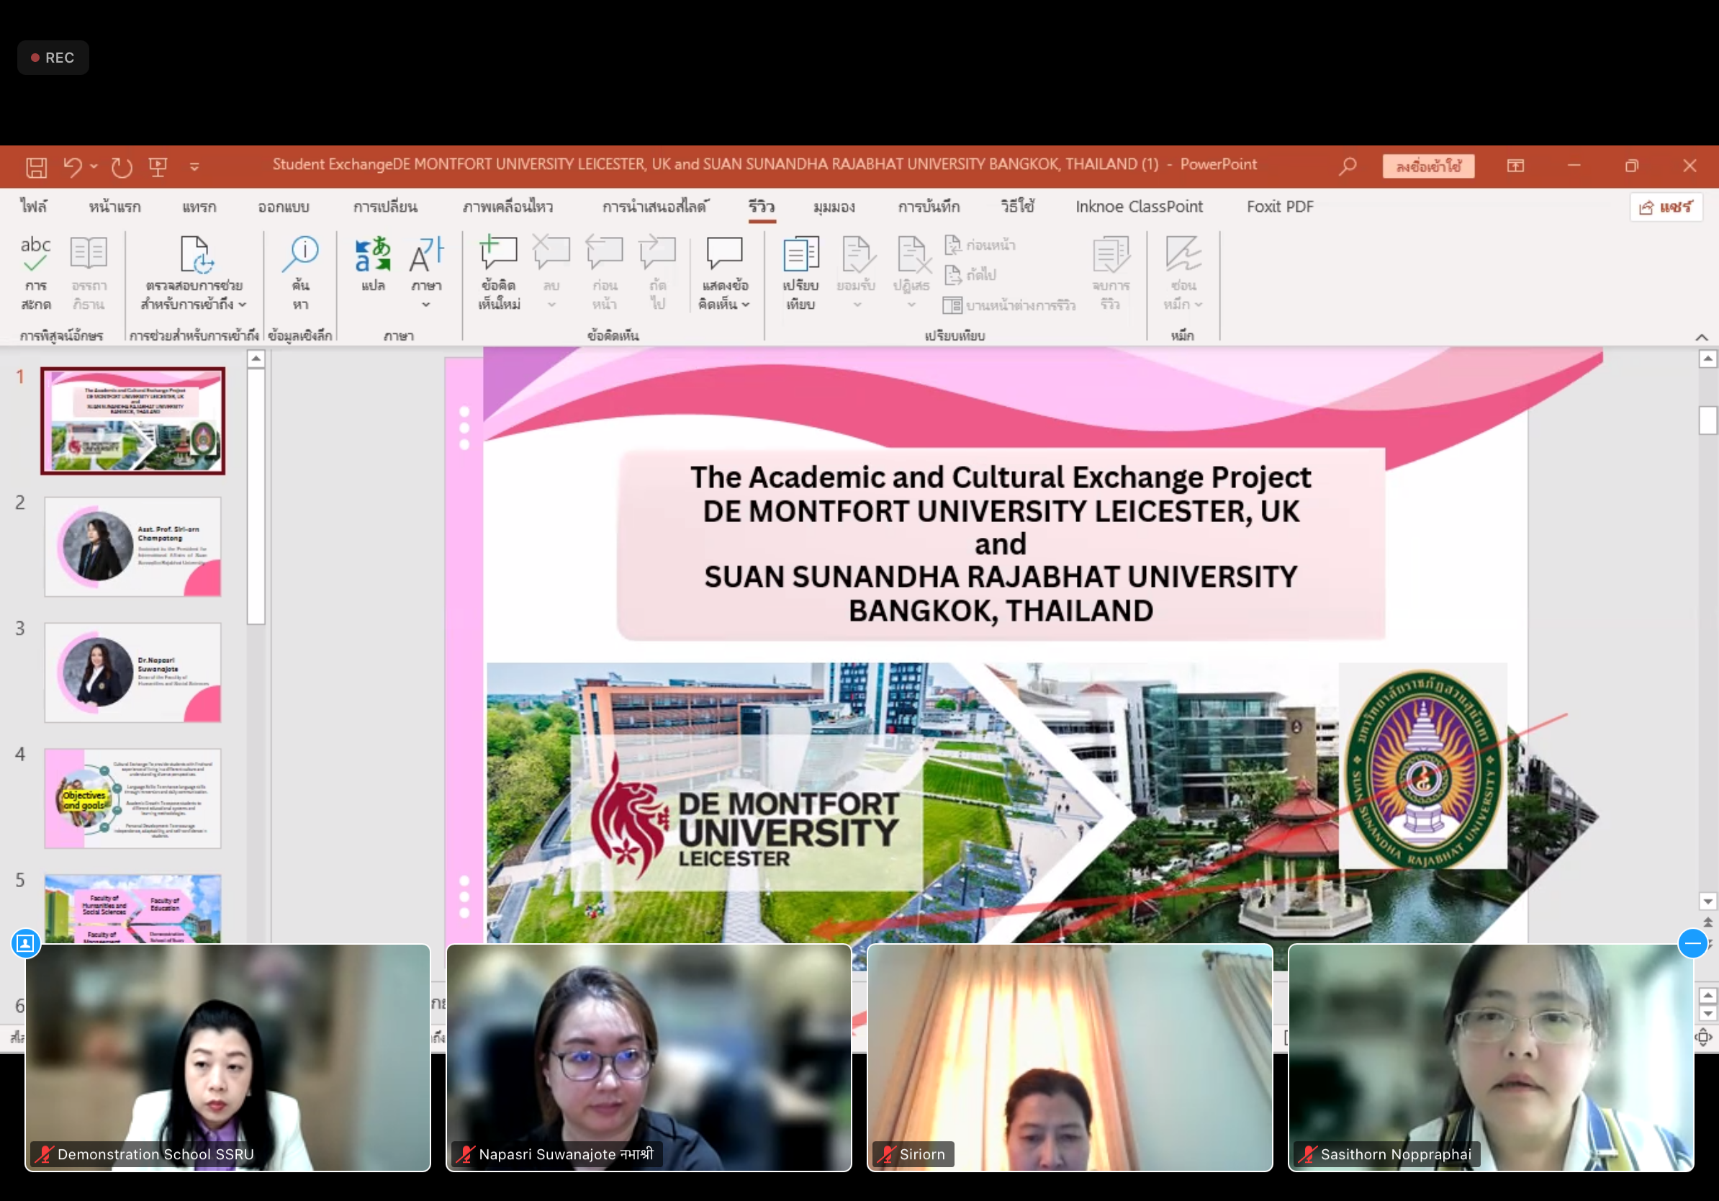
Task: Toggle the blue minus button above the video tiles
Action: click(x=1692, y=943)
